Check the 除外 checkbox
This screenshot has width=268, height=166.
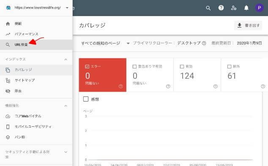pyautogui.click(x=230, y=66)
